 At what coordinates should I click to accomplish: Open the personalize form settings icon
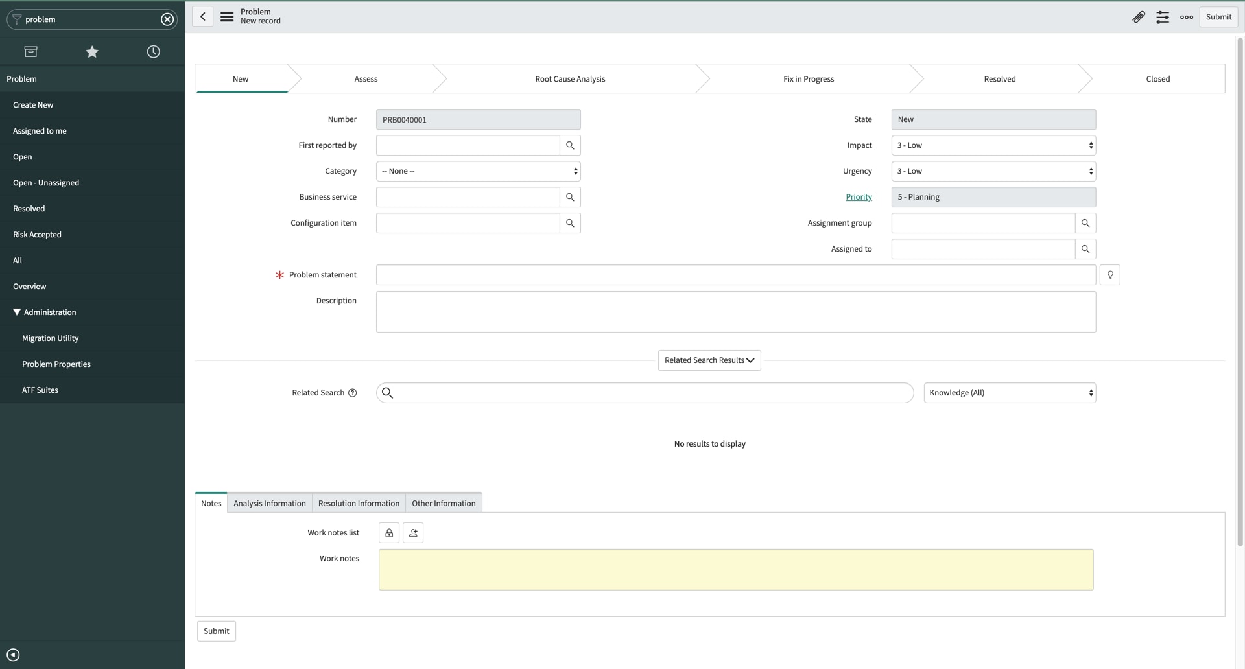1163,17
